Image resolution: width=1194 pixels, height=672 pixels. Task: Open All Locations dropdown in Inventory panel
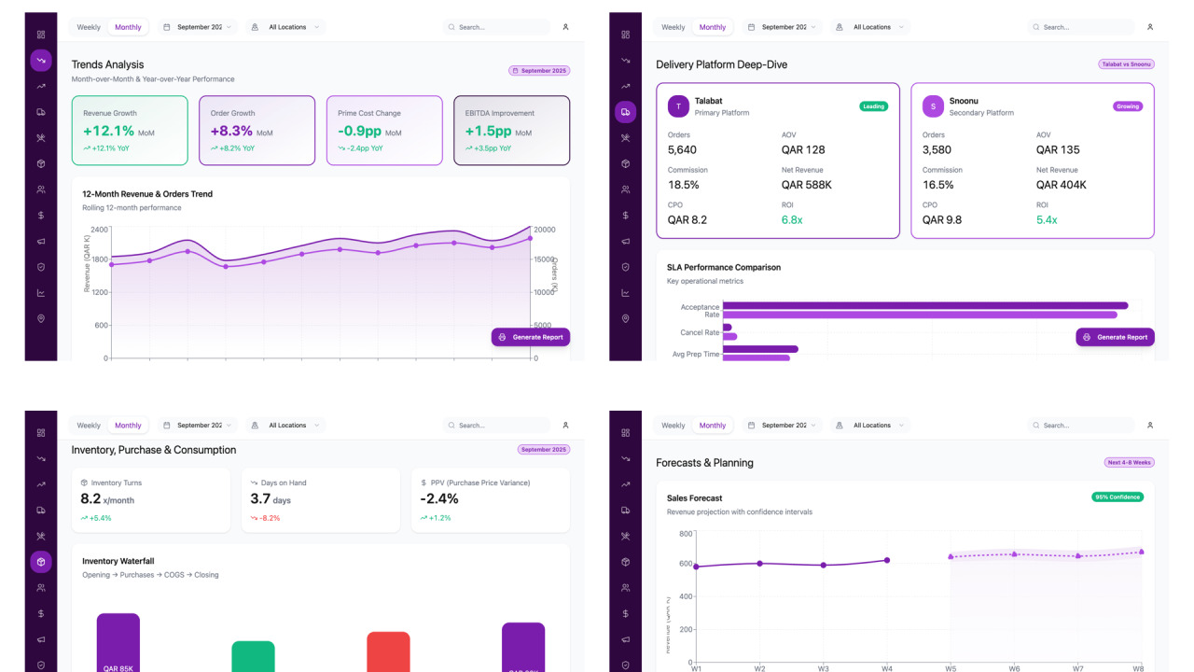click(287, 426)
